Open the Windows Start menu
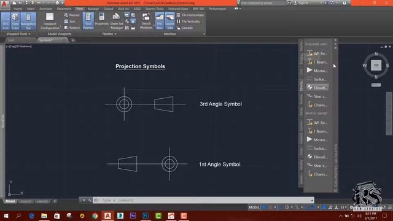393x221 pixels. [6, 215]
